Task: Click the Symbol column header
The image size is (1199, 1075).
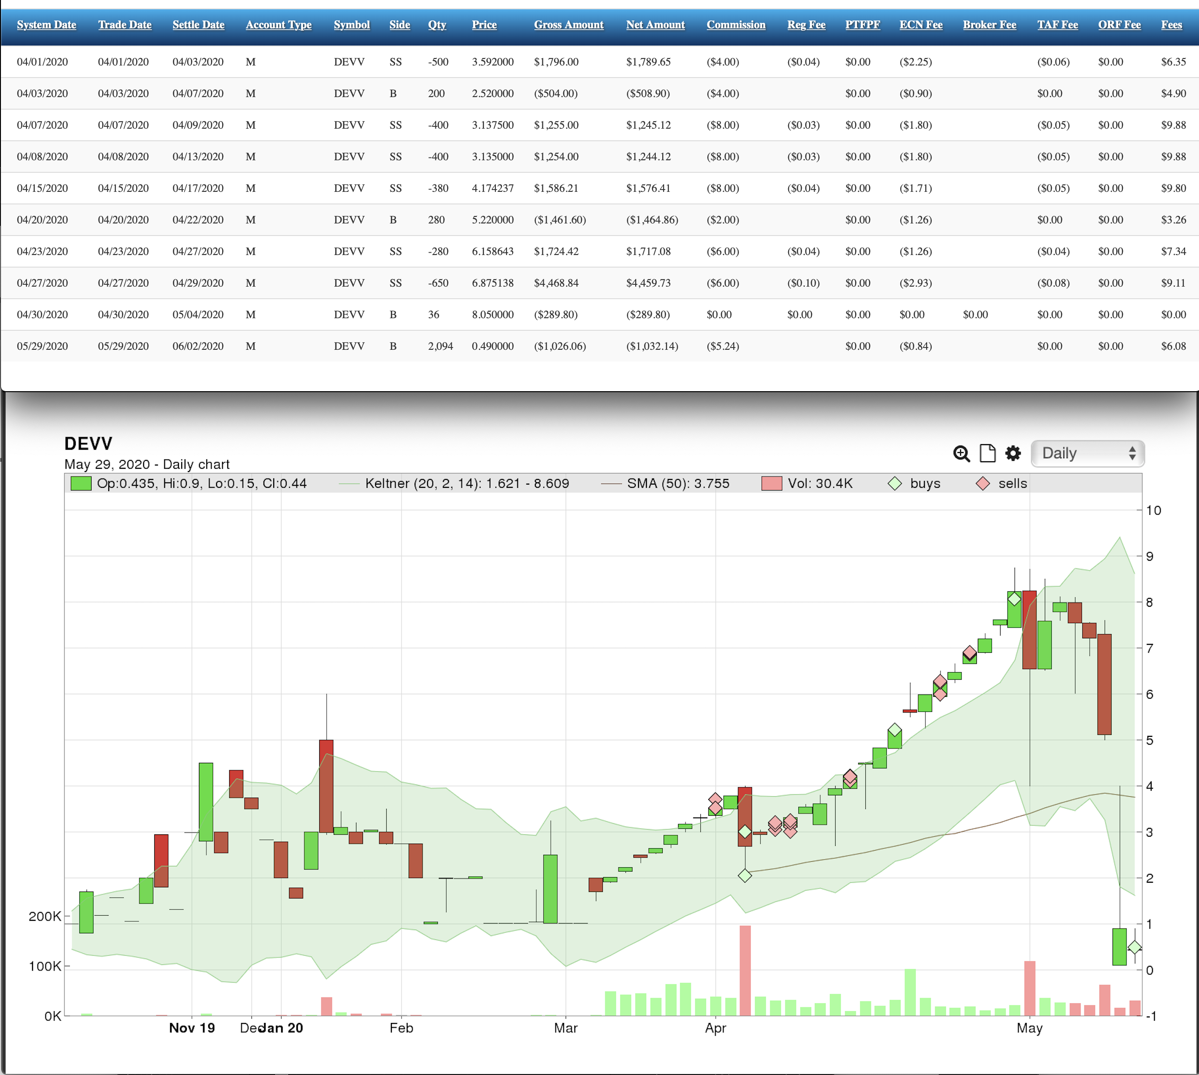Action: click(x=352, y=25)
